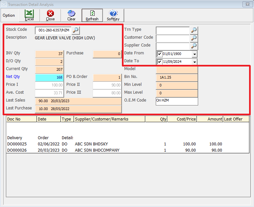Click the Purchase quantity field

(107, 54)
